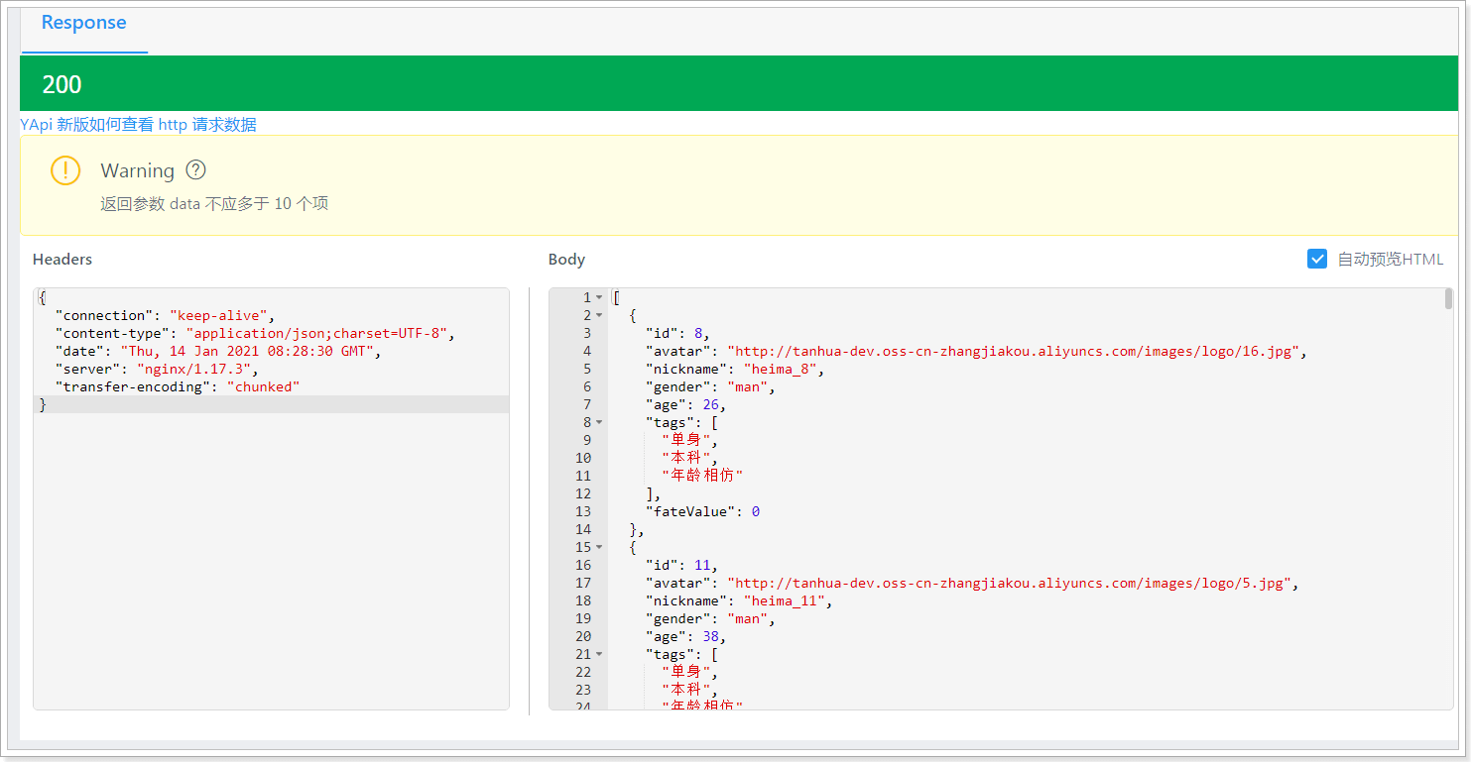Collapse the array fold arrow on line 1
Screen dimensions: 1471x762
(x=599, y=297)
